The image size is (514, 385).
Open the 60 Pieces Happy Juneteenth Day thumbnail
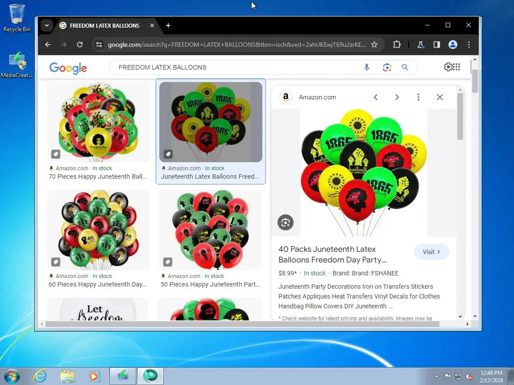tap(98, 230)
